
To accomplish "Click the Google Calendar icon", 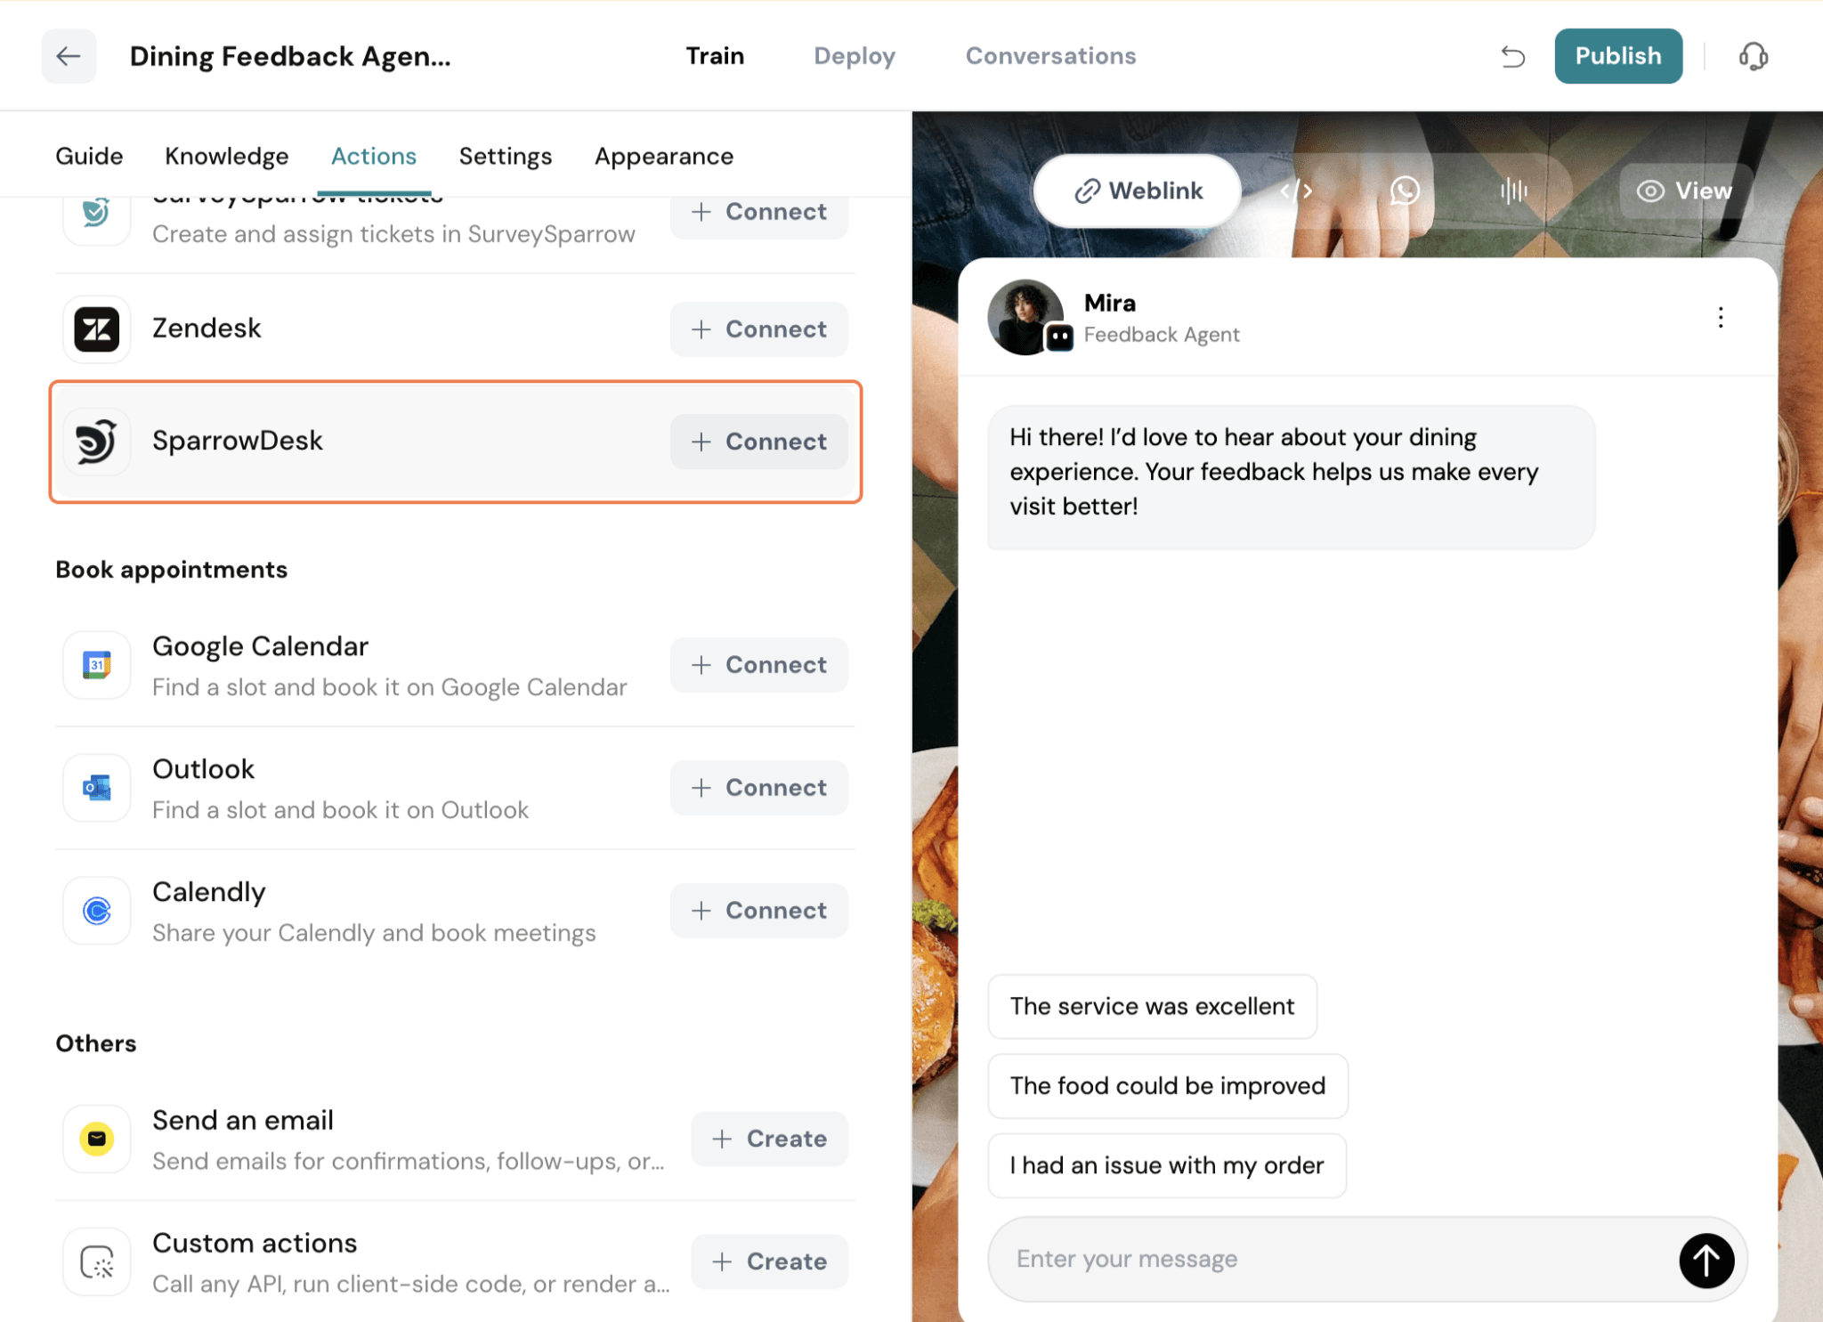I will click(97, 665).
